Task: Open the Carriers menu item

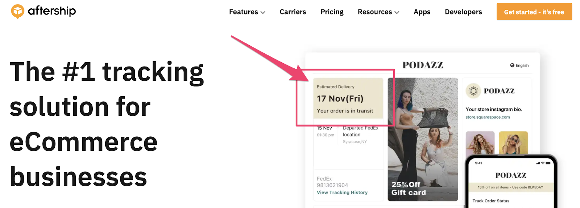Action: pos(293,12)
